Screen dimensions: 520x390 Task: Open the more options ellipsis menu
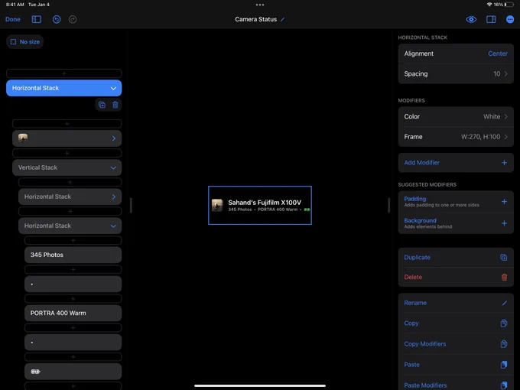pyautogui.click(x=510, y=19)
